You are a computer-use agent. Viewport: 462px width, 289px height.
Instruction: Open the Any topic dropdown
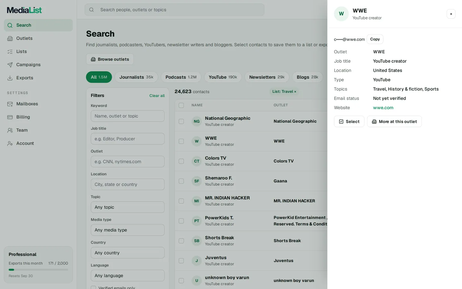[x=128, y=207]
